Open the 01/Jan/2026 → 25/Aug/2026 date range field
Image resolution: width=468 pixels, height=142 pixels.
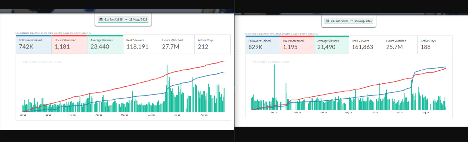(x=349, y=21)
